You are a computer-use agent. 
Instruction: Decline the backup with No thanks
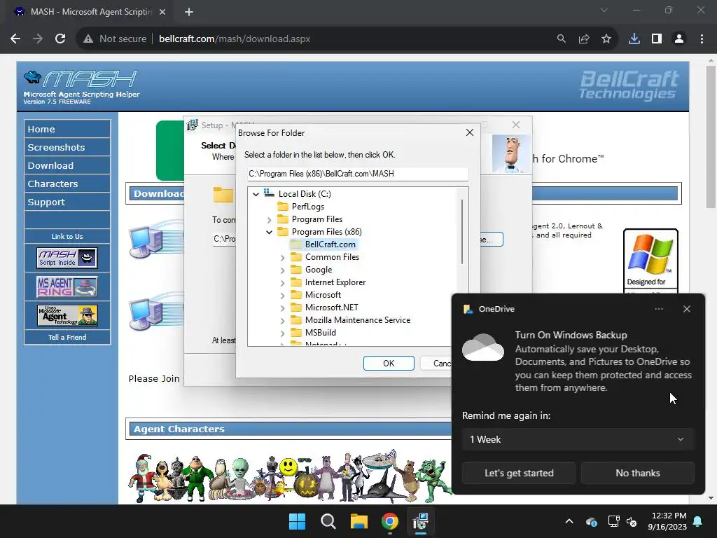coord(637,473)
